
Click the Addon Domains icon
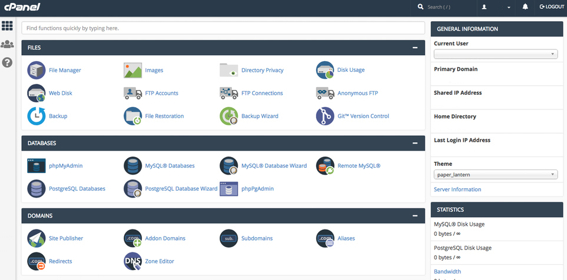coord(132,238)
